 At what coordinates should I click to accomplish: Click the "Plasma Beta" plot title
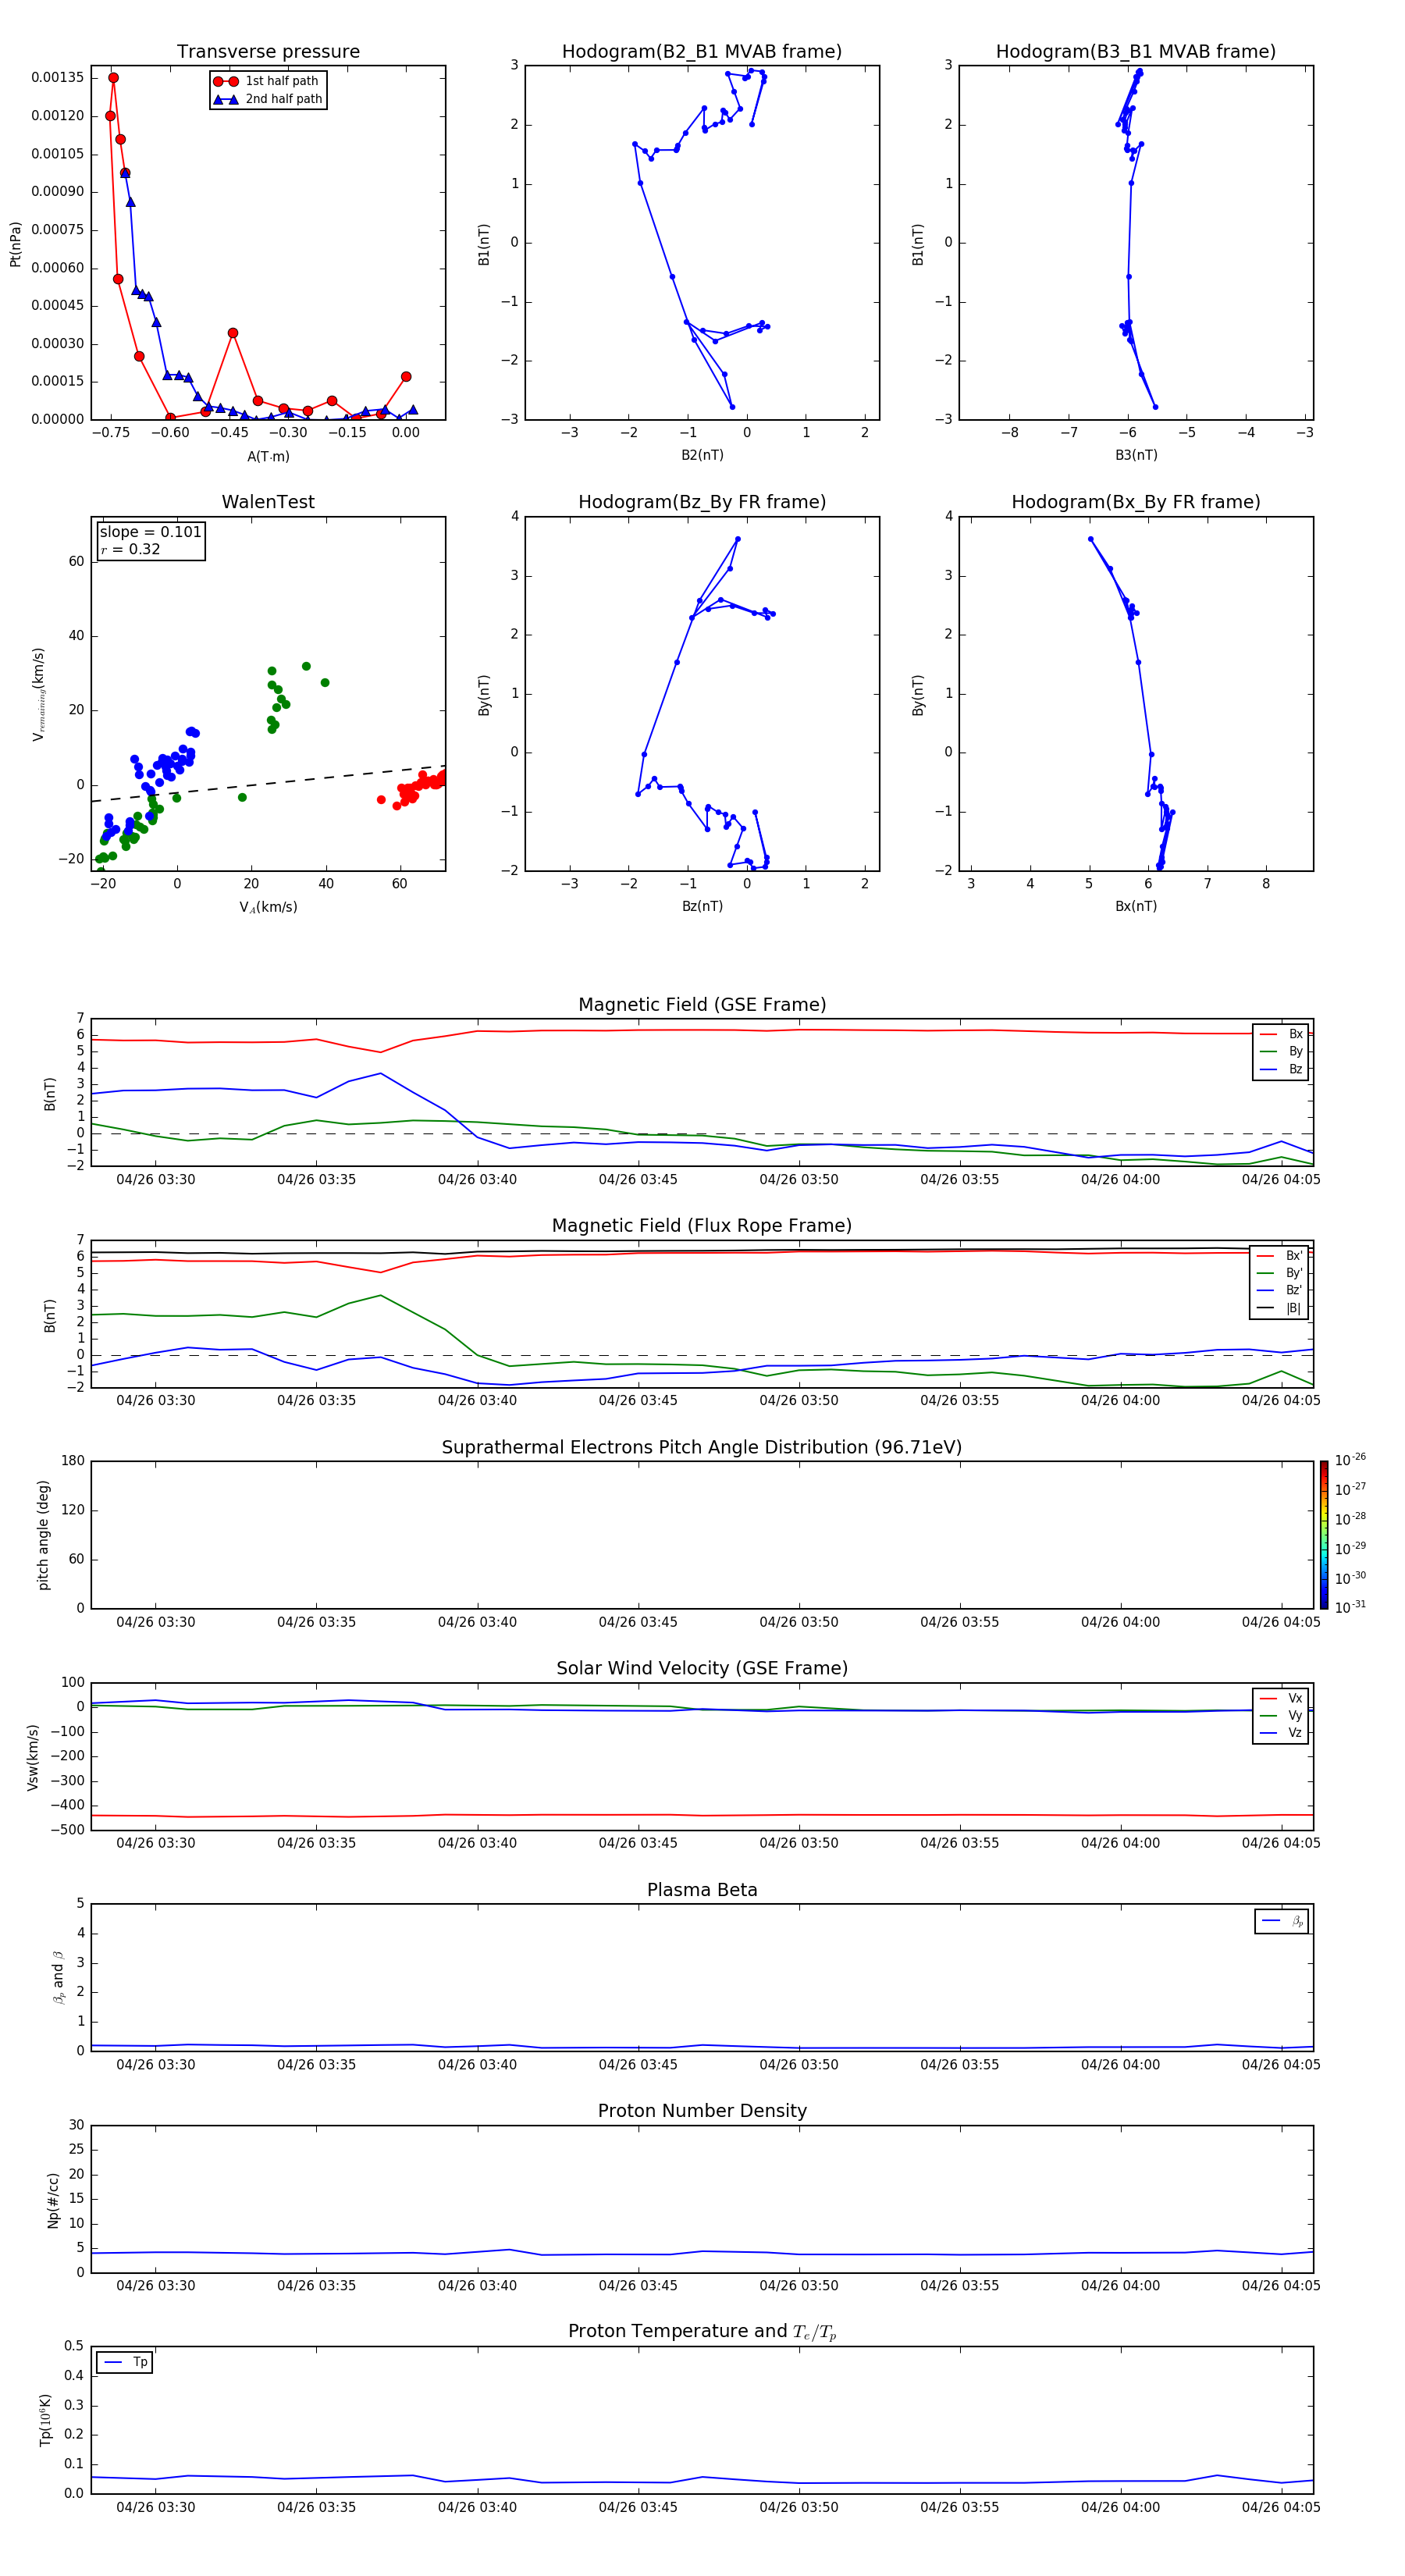pos(702,1890)
